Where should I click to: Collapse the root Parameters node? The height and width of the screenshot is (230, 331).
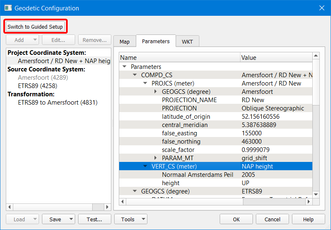click(x=124, y=67)
